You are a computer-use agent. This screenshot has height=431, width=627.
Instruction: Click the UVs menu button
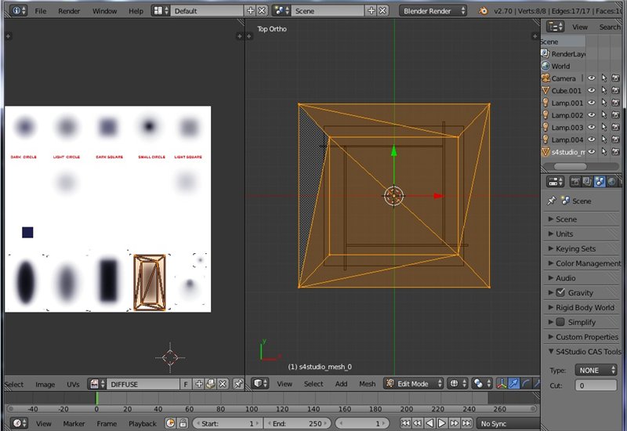coord(73,384)
